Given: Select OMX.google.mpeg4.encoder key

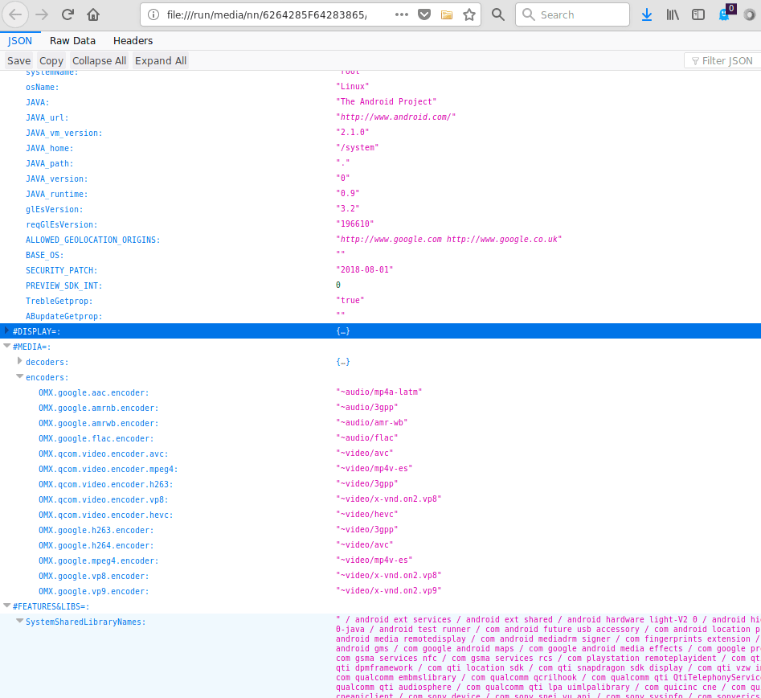Looking at the screenshot, I should [x=99, y=561].
